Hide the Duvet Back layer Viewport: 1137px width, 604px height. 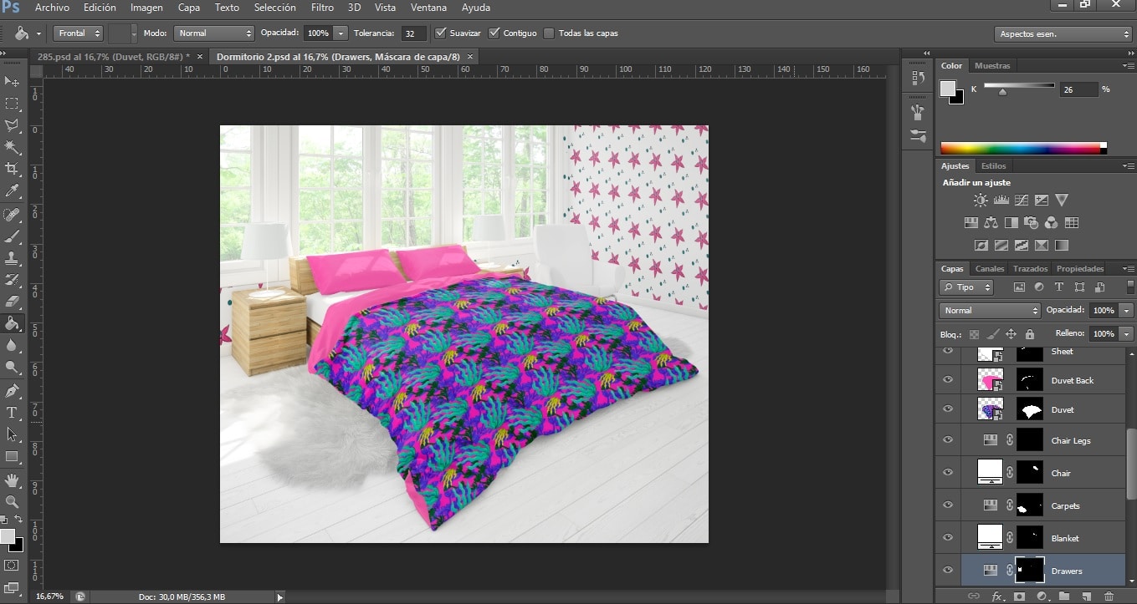[x=948, y=380]
